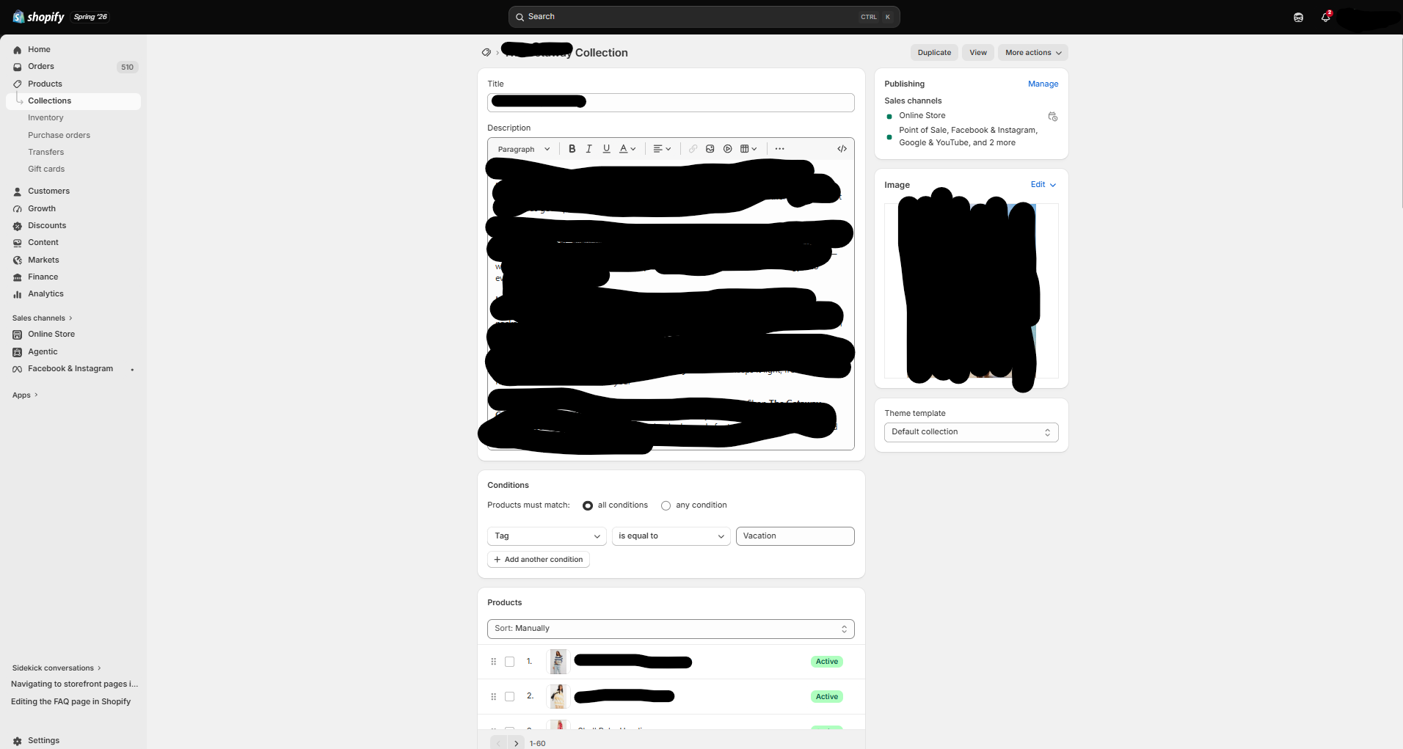Open Collections in the sidebar
1403x749 pixels.
point(73,101)
